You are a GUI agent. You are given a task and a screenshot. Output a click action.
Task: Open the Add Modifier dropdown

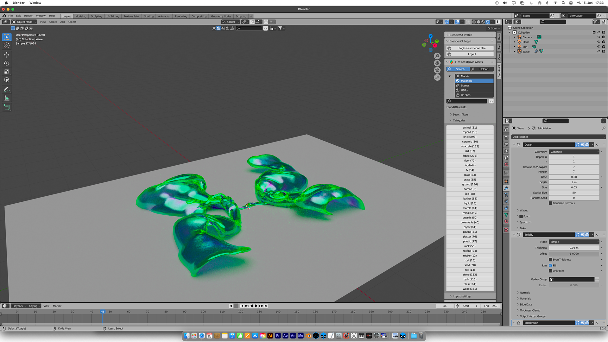click(558, 137)
